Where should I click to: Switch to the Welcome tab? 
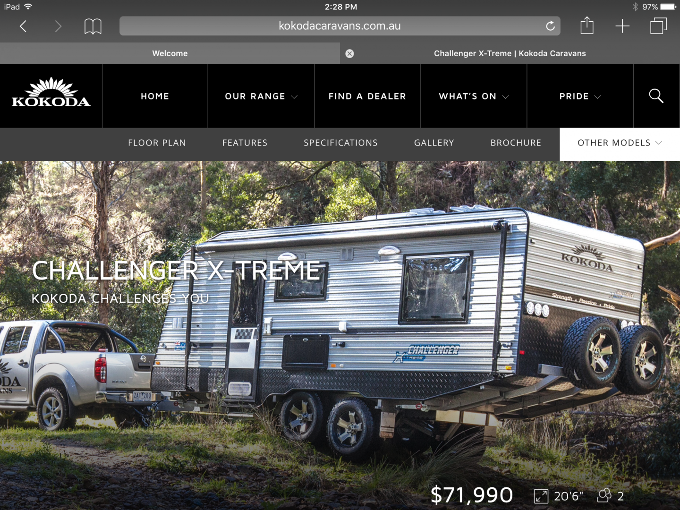coord(170,53)
